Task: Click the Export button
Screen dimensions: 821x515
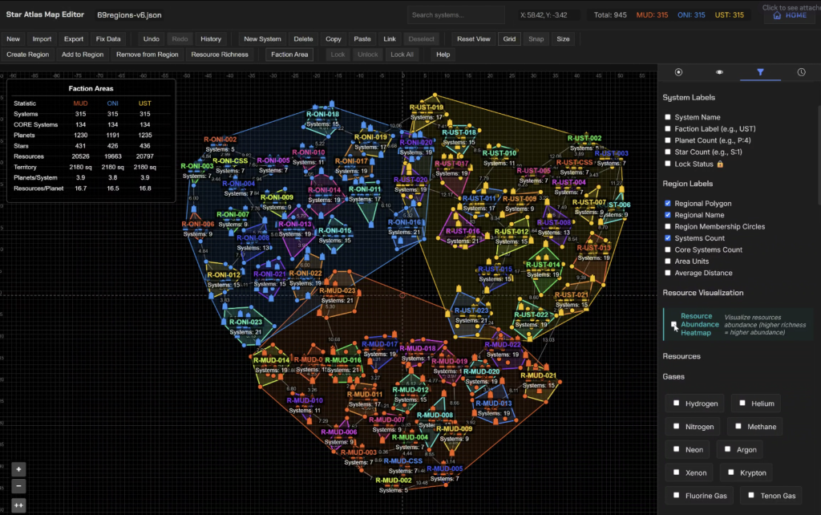Action: coord(73,39)
